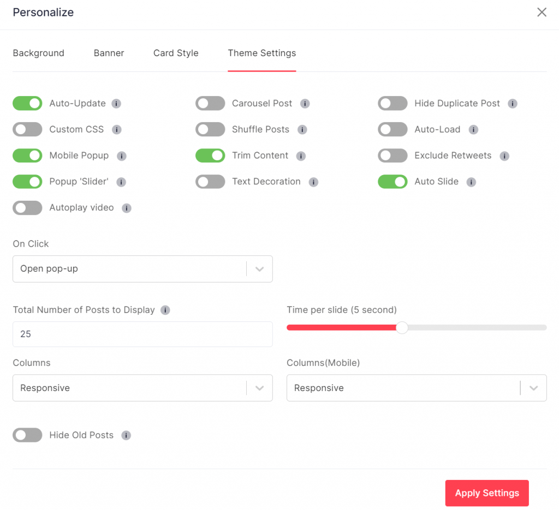Click the Exclude Retweets info icon

(x=505, y=155)
